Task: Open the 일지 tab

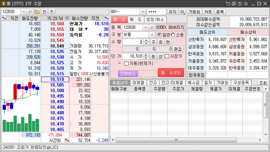Action: point(208,83)
